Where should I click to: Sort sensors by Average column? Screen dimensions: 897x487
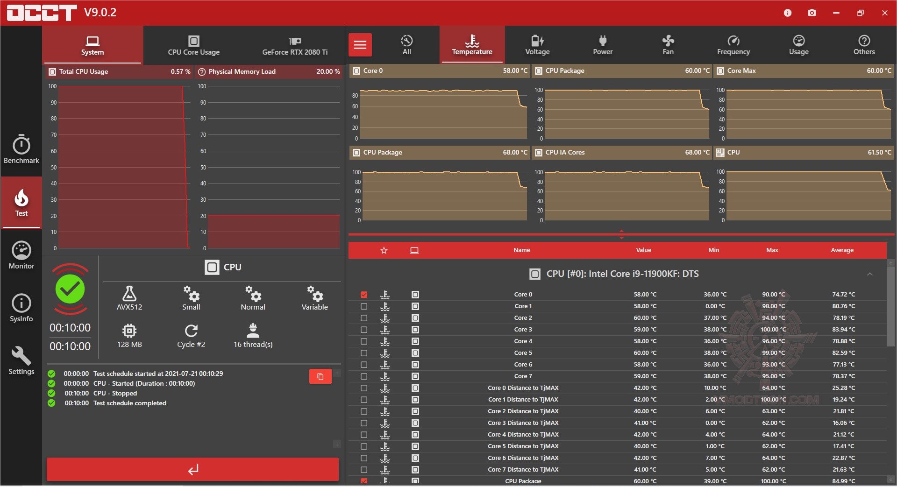click(x=842, y=250)
